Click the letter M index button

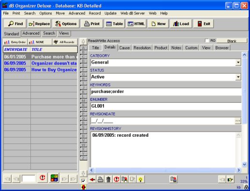[x=83, y=101]
